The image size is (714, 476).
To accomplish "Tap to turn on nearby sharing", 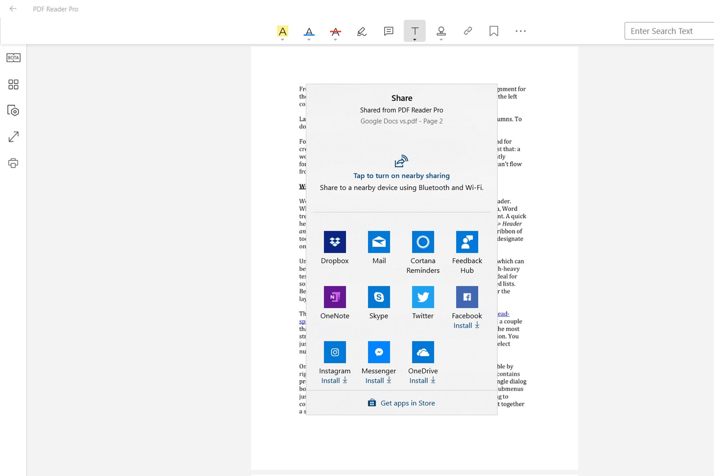I will pos(401,175).
